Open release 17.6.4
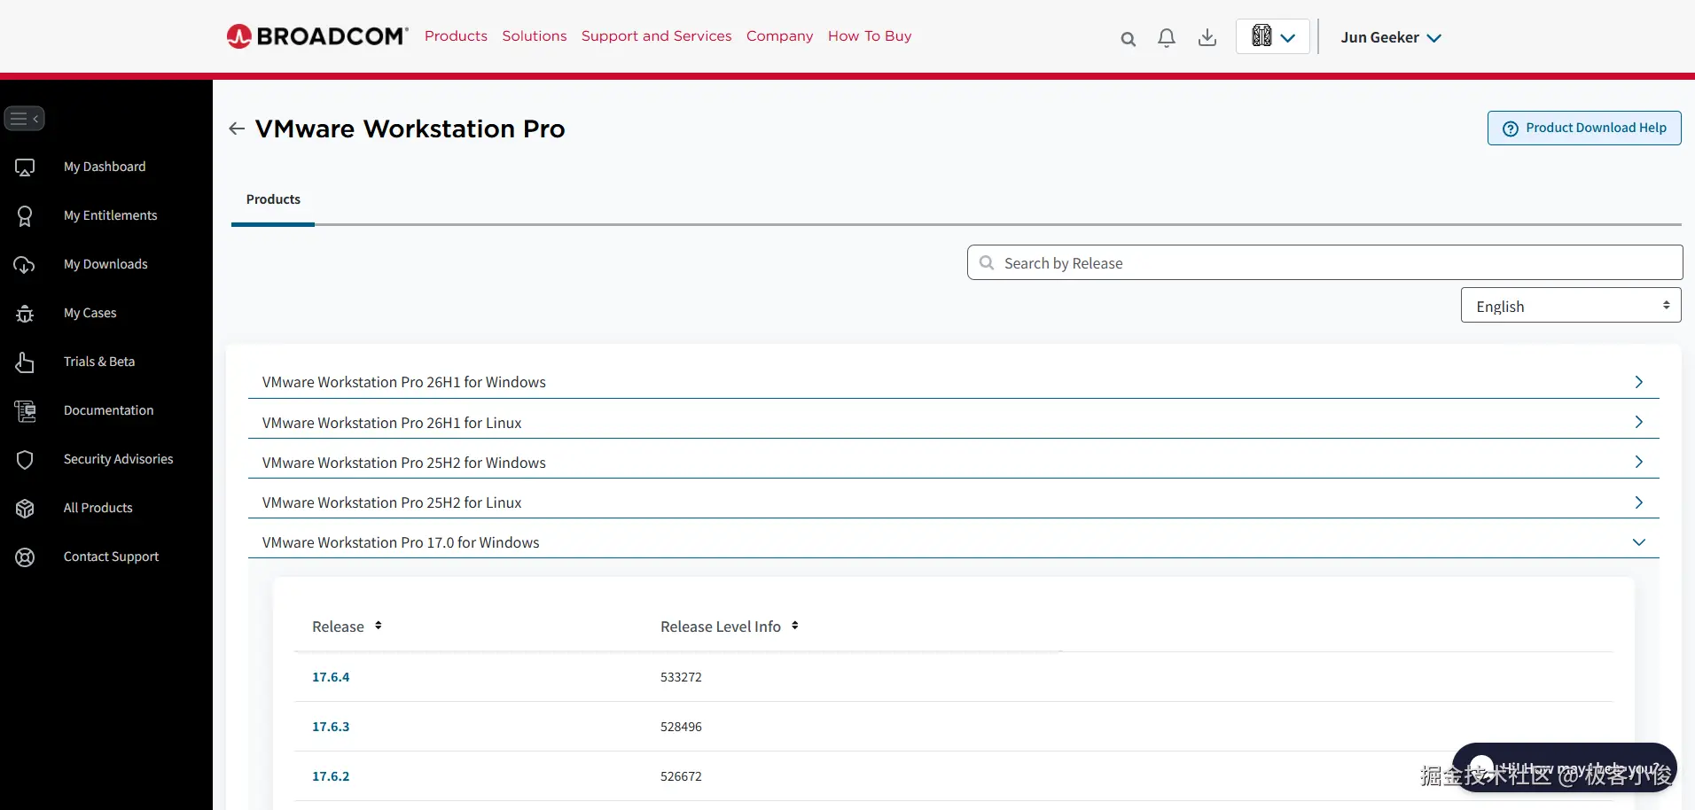The image size is (1695, 810). coord(331,677)
